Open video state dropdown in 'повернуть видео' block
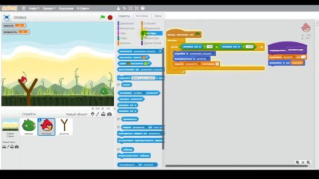This screenshot has width=319, height=179. [x=162, y=134]
